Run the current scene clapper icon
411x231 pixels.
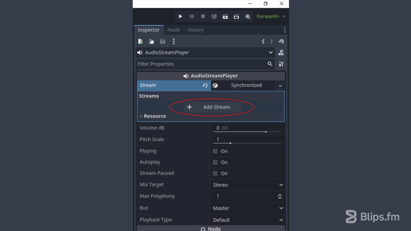[225, 16]
